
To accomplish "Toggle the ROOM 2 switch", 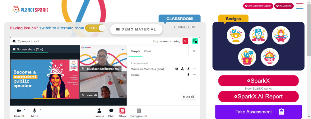I will (95, 28).
